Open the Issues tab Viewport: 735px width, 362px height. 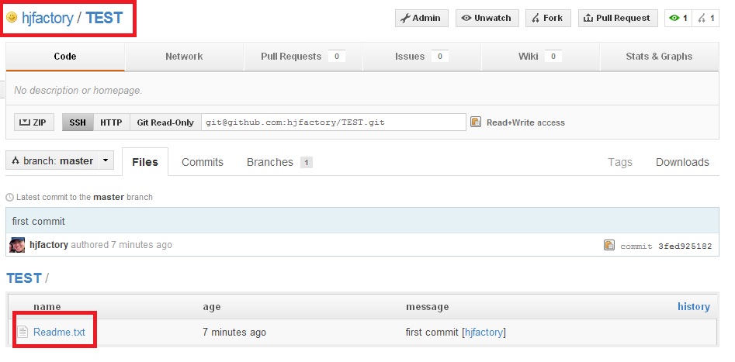point(421,57)
